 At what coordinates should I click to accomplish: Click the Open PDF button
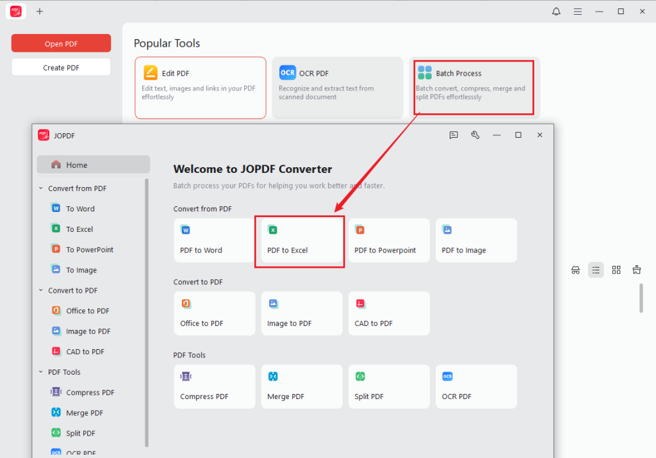tap(61, 44)
